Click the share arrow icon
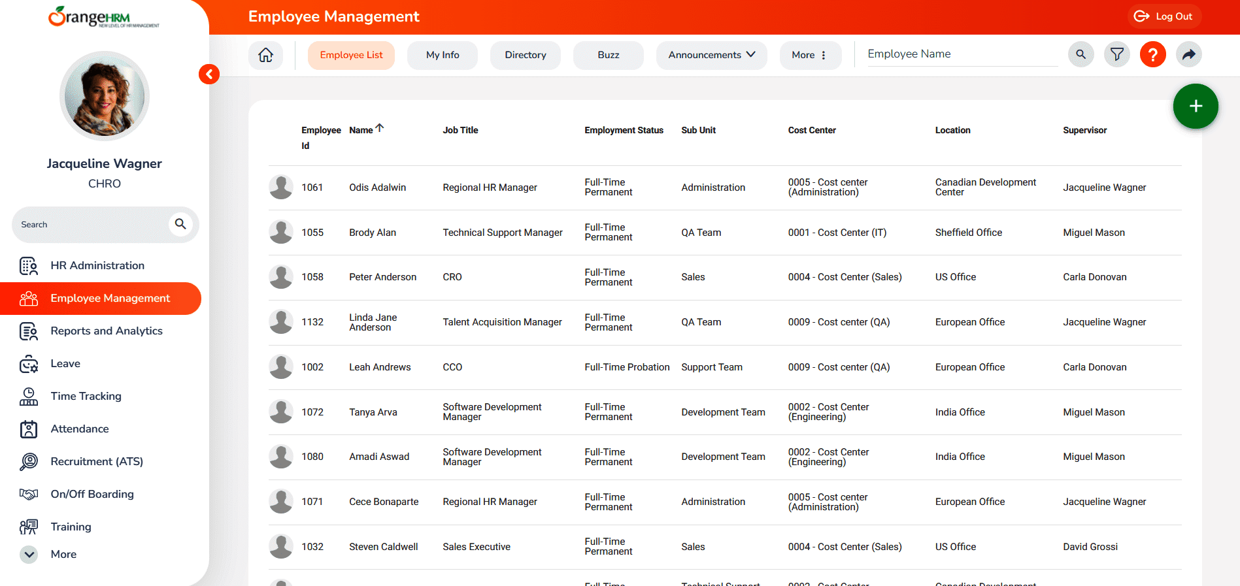 click(1188, 54)
